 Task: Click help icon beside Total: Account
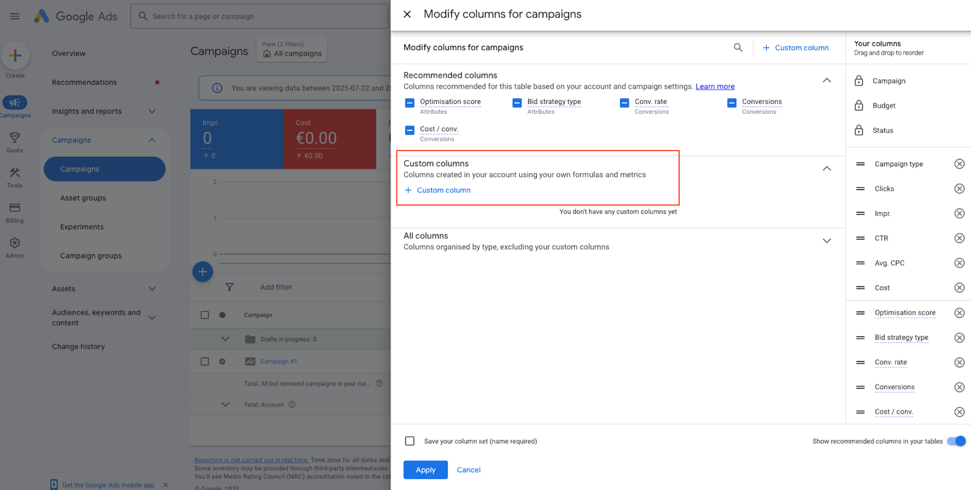point(292,404)
